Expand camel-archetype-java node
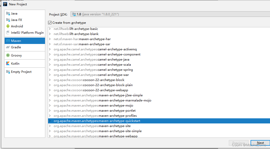 50,59
